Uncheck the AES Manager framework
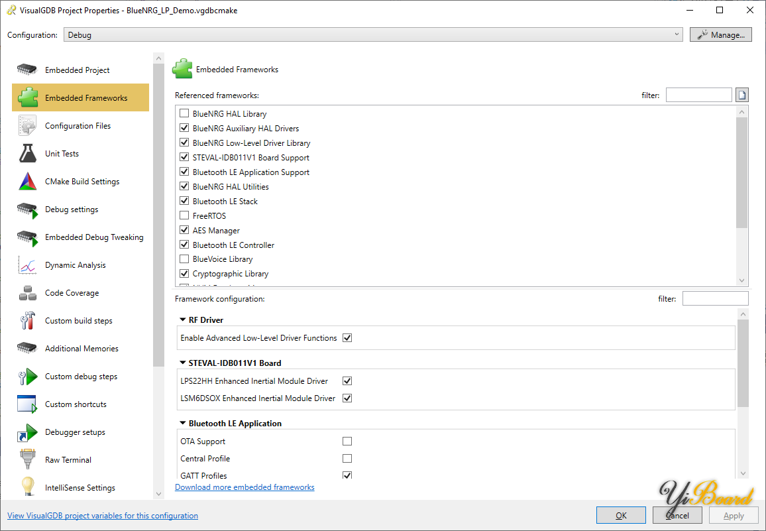 (x=184, y=230)
